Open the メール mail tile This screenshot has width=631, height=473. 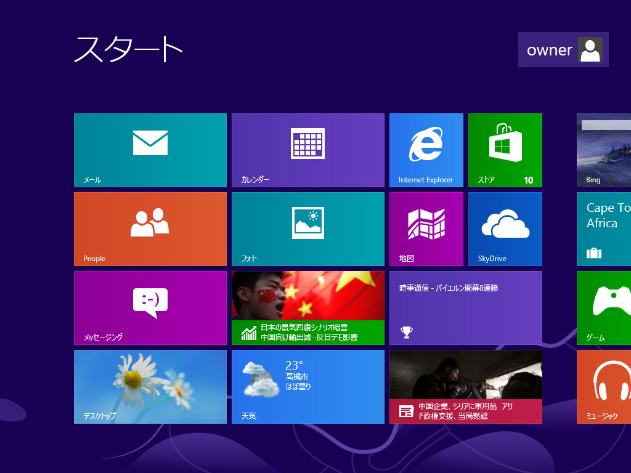coord(150,150)
